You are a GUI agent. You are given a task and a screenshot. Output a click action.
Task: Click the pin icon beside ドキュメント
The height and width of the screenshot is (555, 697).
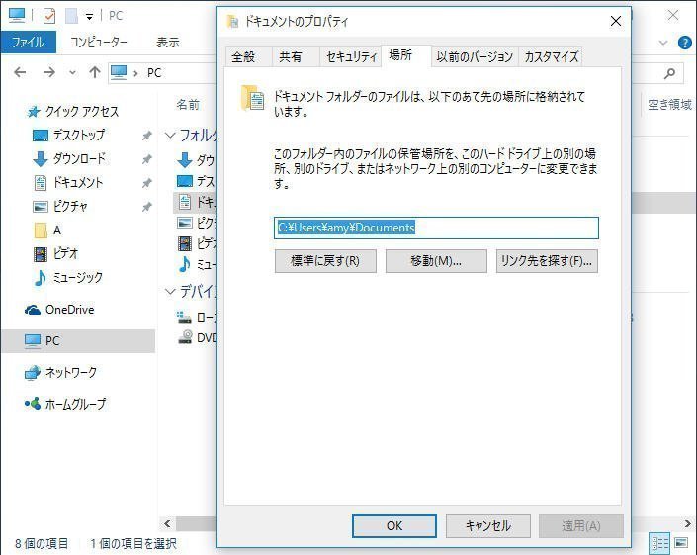[147, 183]
